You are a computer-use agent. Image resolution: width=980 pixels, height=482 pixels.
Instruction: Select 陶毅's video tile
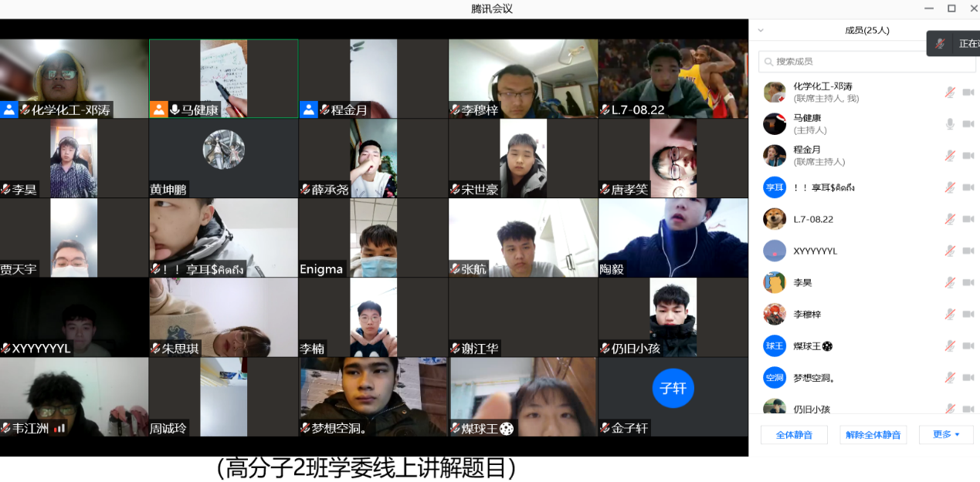point(673,238)
